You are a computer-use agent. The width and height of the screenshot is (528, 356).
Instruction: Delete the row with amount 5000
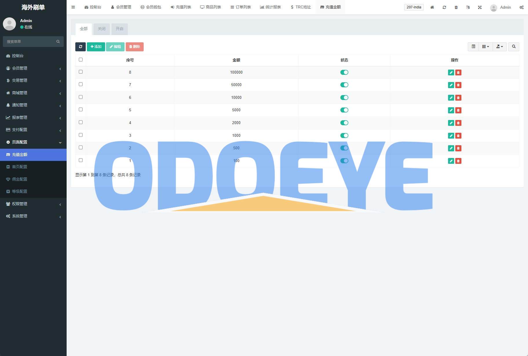tap(458, 110)
